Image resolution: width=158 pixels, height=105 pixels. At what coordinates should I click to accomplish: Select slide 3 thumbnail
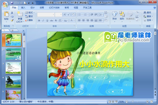coord(13,68)
